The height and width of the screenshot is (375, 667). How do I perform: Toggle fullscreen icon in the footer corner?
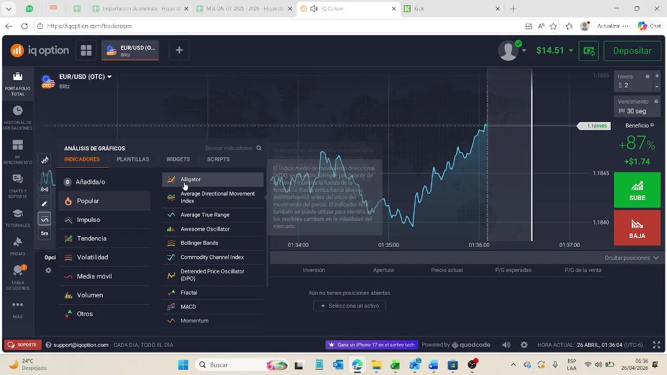657,345
